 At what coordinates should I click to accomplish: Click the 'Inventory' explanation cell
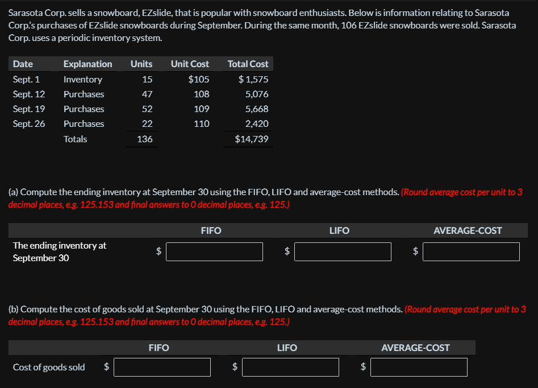pyautogui.click(x=83, y=80)
